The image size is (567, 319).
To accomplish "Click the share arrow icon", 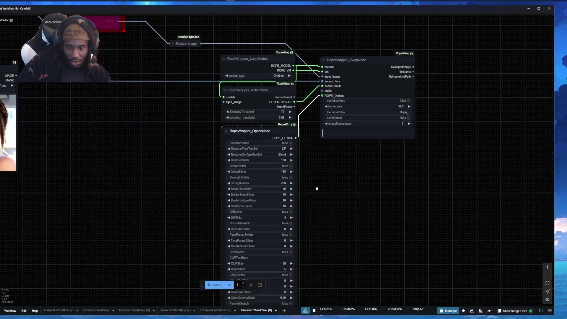I will 489,311.
